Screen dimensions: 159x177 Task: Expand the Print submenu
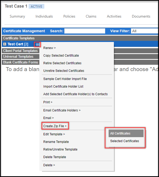48,102
